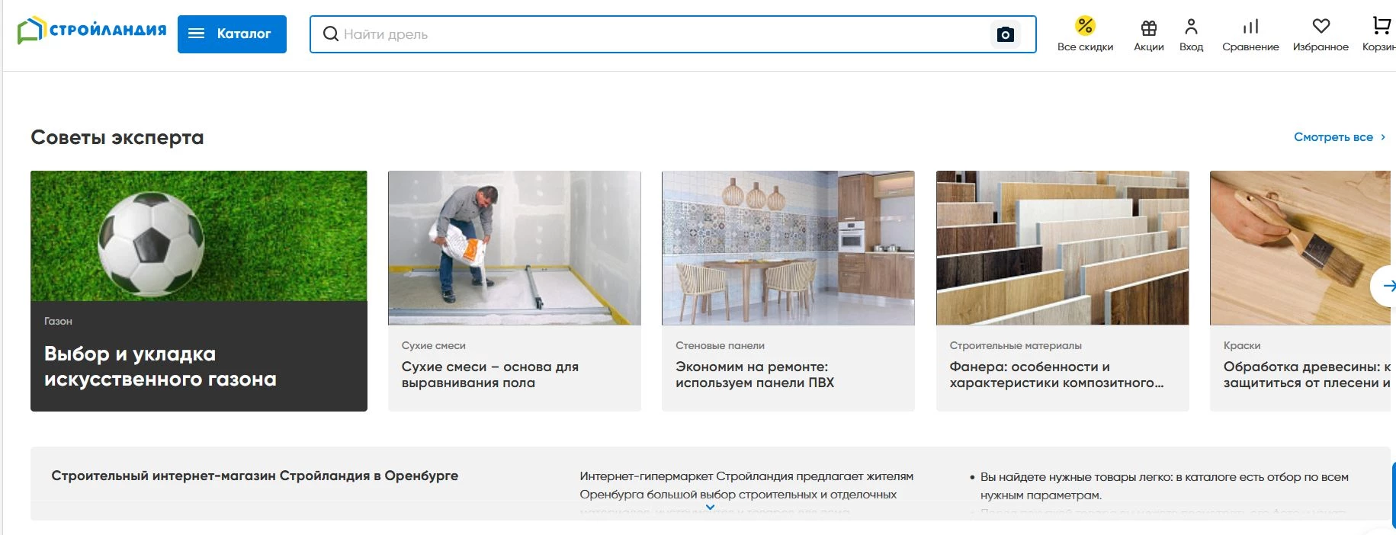Click the Строительные материалы category label
This screenshot has height=535, width=1396.
click(x=1016, y=346)
